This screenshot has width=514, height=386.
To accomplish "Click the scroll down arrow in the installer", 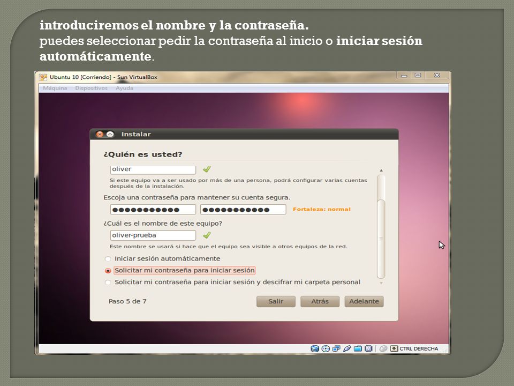I will click(x=381, y=283).
